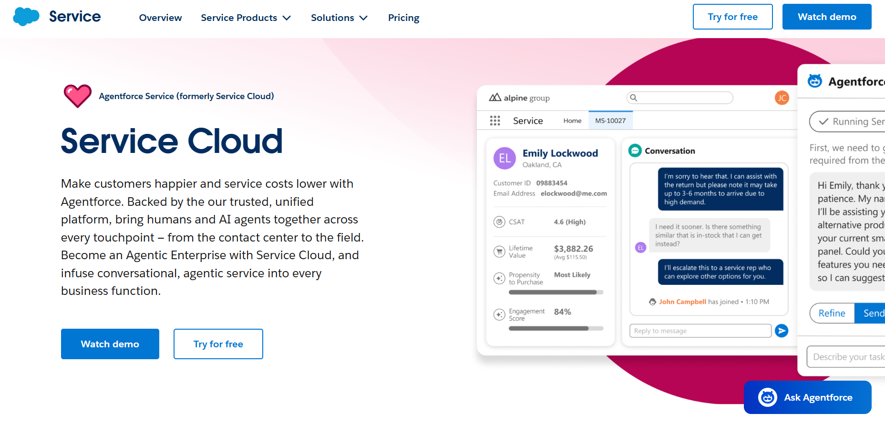Click the CSAT gauge icon
The image size is (885, 424).
click(x=499, y=222)
